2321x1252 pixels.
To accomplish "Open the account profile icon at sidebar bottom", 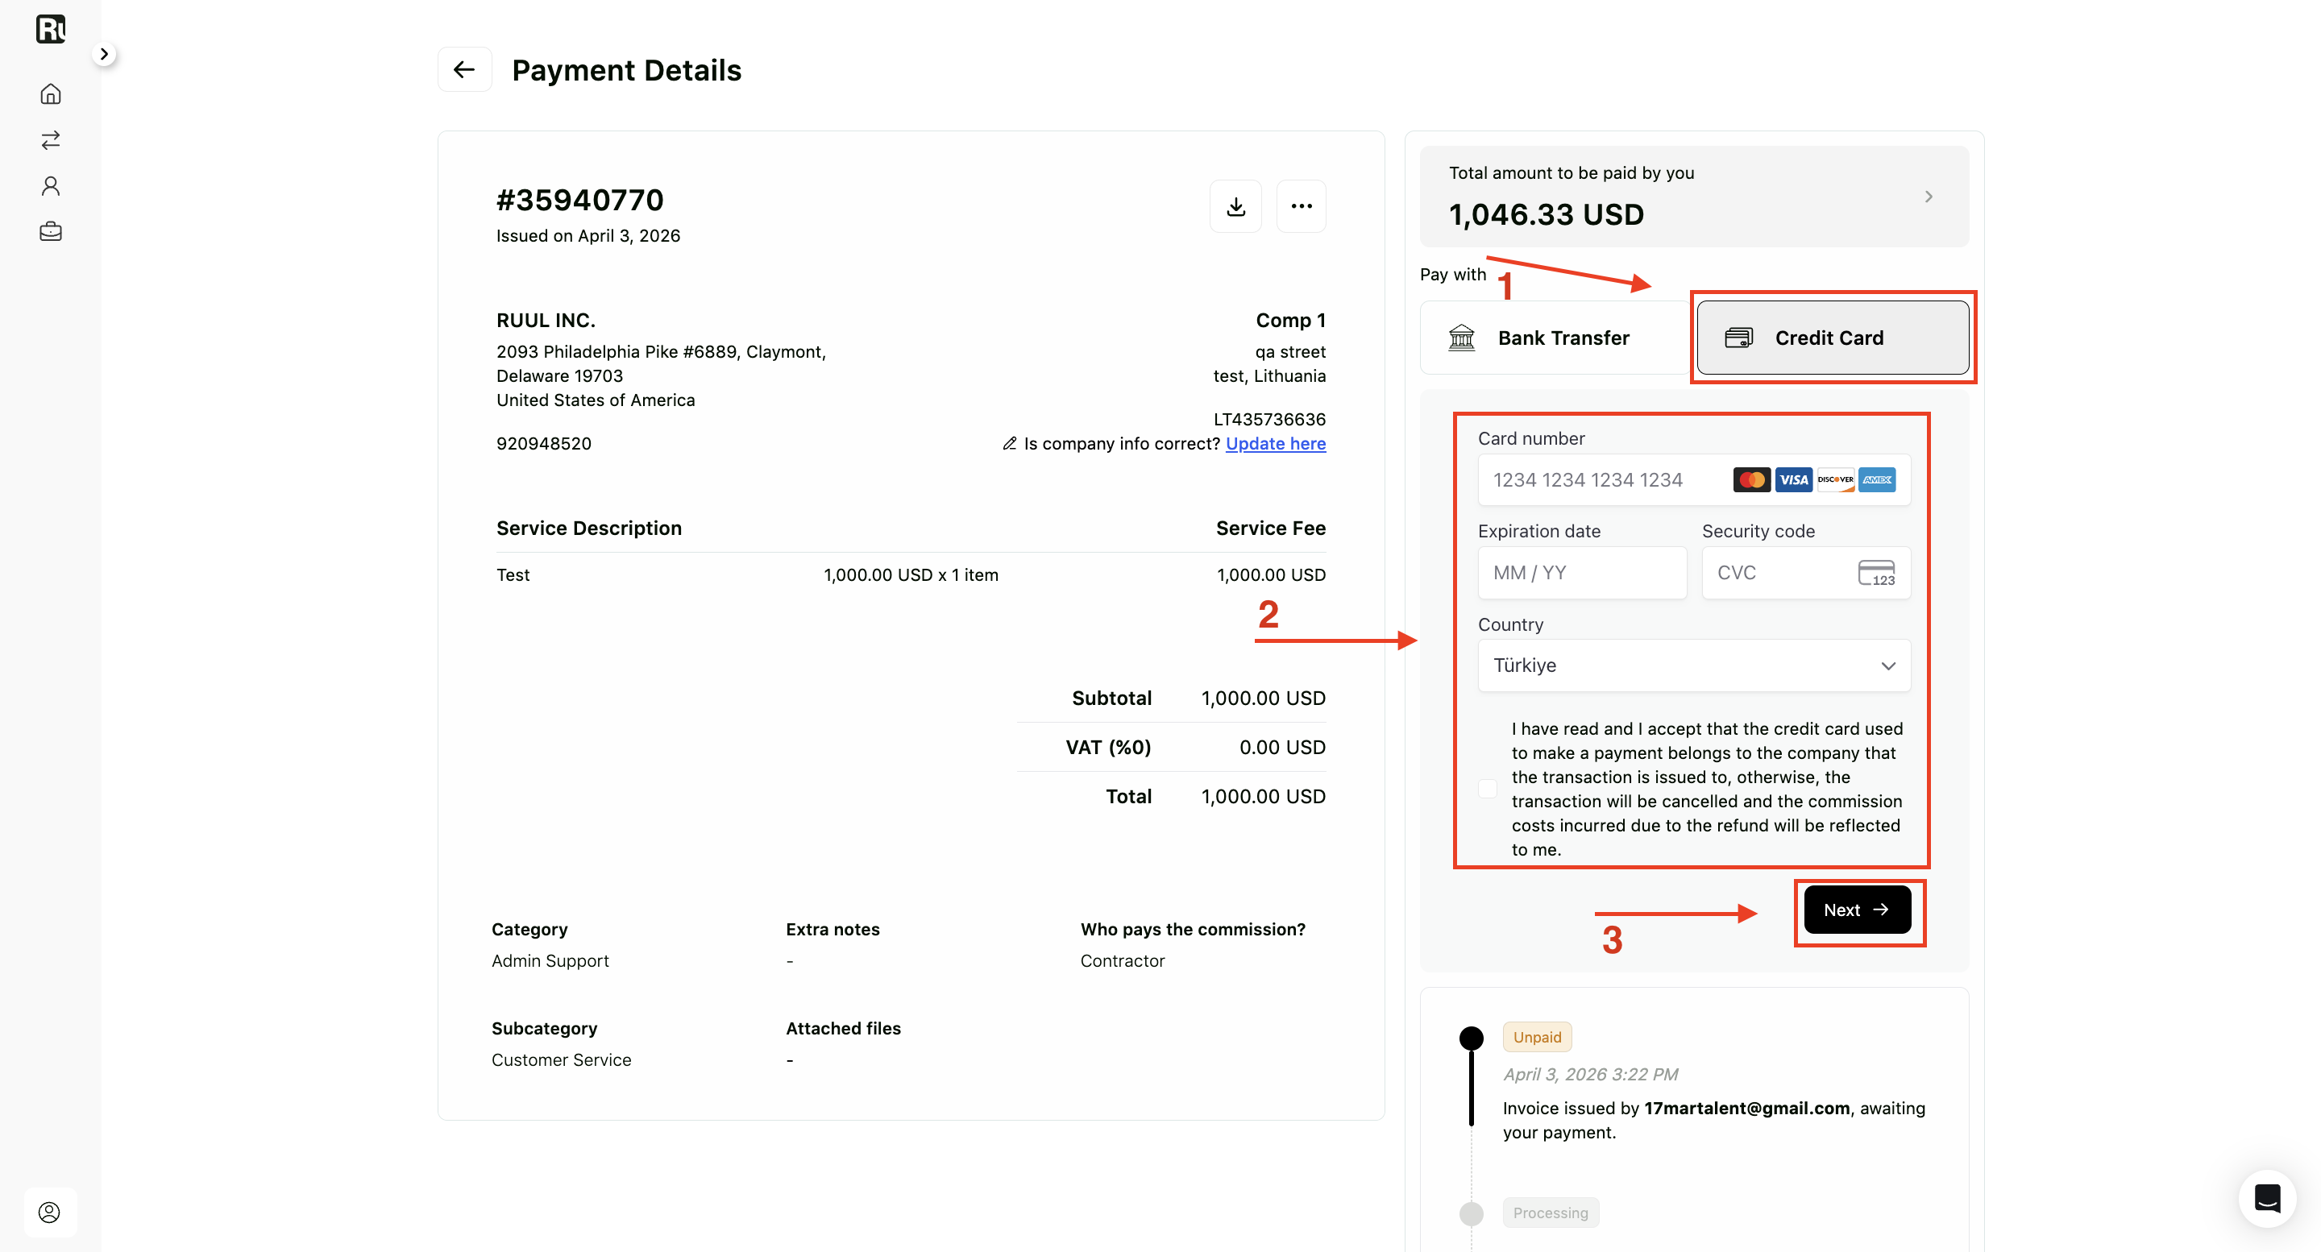I will (x=49, y=1213).
